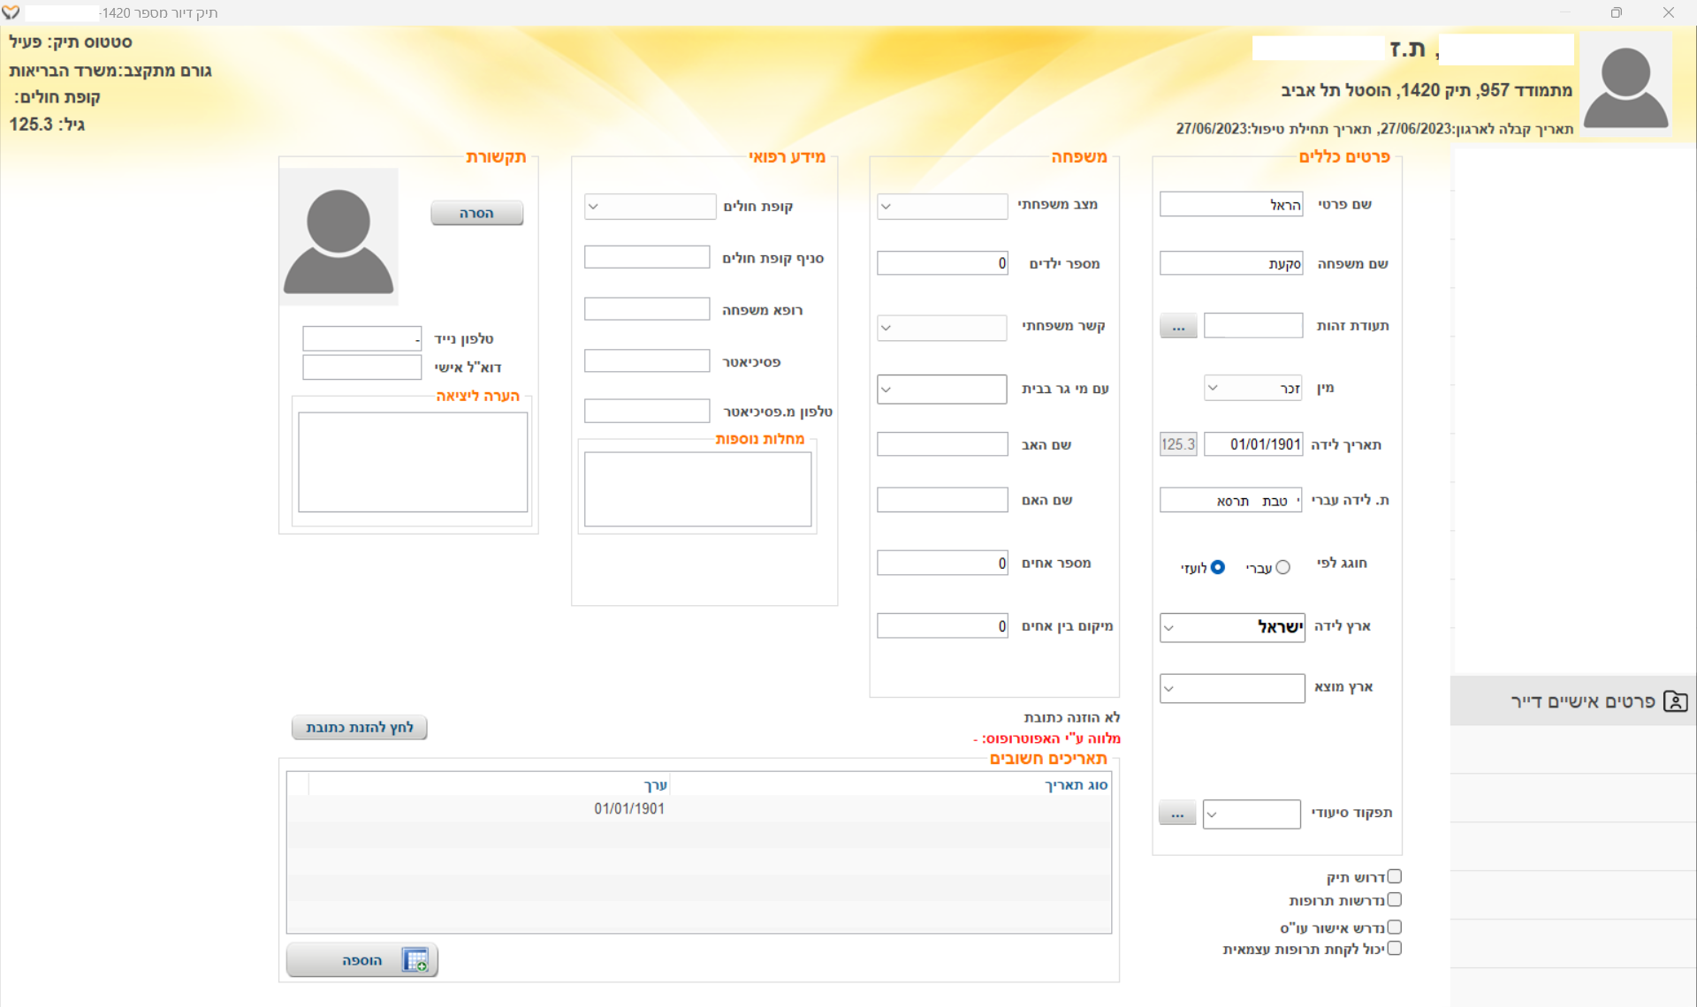Click the resident profile avatar in header
This screenshot has height=1007, width=1697.
pos(1625,87)
